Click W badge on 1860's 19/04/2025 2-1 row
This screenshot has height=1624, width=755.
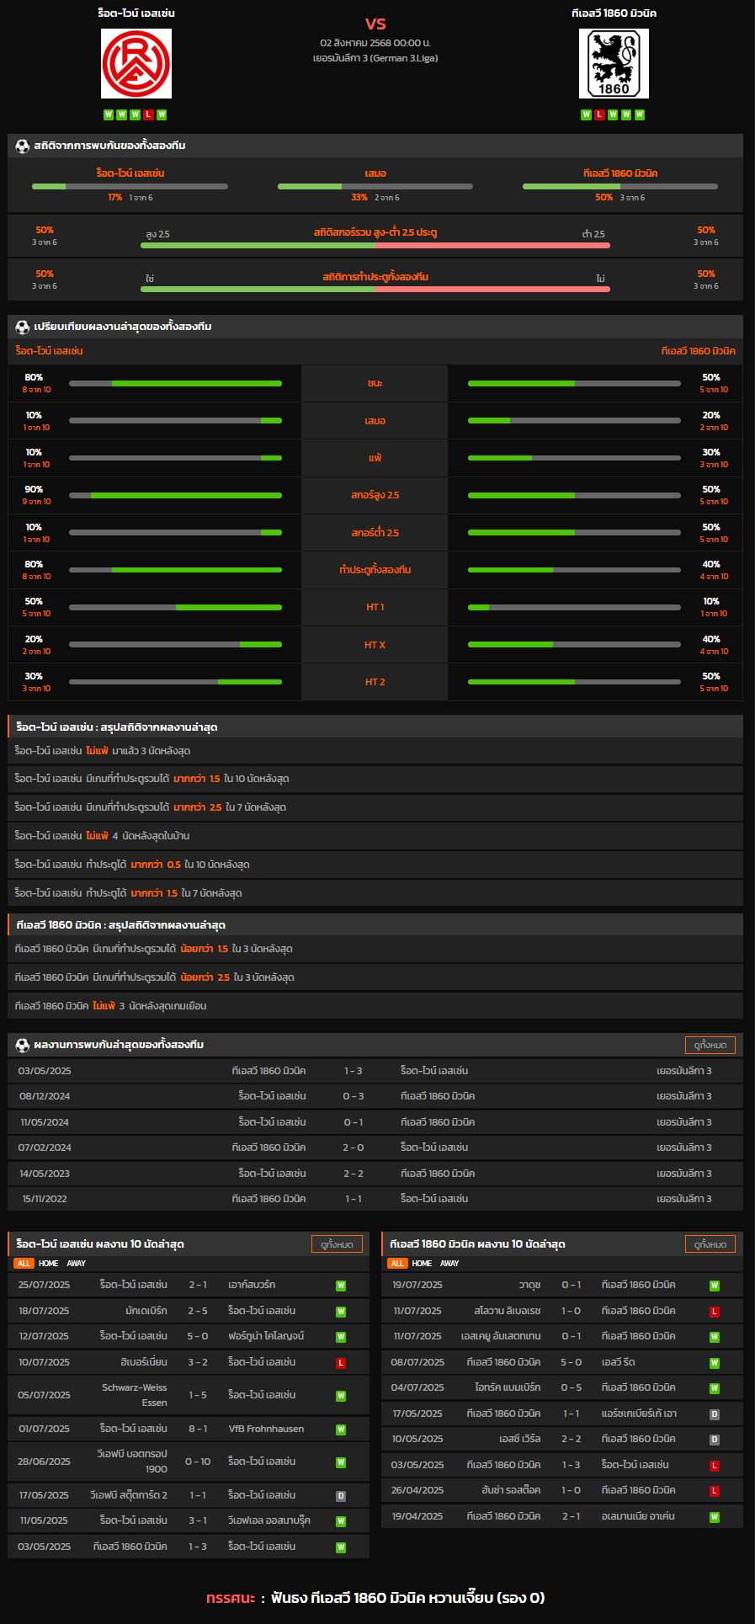(715, 1517)
